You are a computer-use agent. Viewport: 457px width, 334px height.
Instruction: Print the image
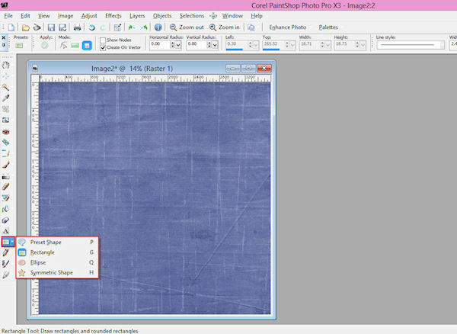pyautogui.click(x=77, y=27)
